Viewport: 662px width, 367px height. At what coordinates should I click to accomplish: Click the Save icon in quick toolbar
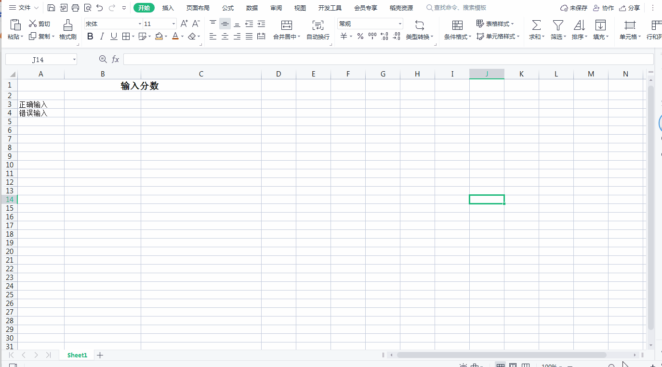pyautogui.click(x=51, y=8)
